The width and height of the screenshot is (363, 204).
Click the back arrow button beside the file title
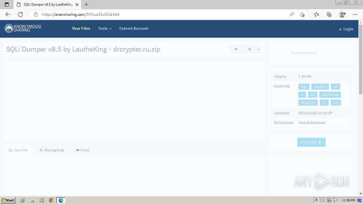pyautogui.click(x=236, y=49)
